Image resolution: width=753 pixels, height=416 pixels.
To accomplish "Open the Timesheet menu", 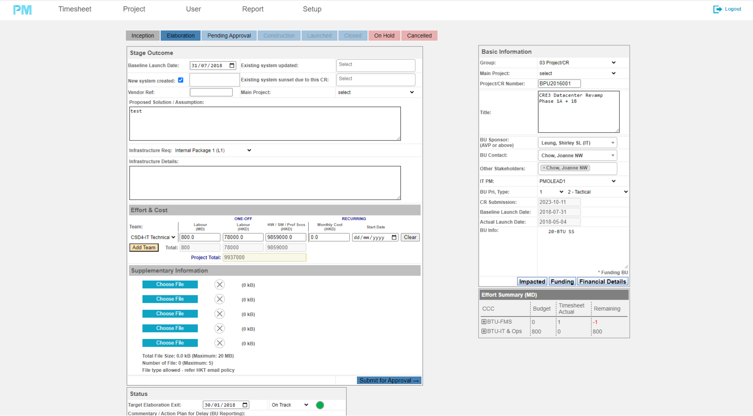I will [75, 9].
